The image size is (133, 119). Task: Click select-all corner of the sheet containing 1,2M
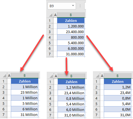(x=97, y=76)
